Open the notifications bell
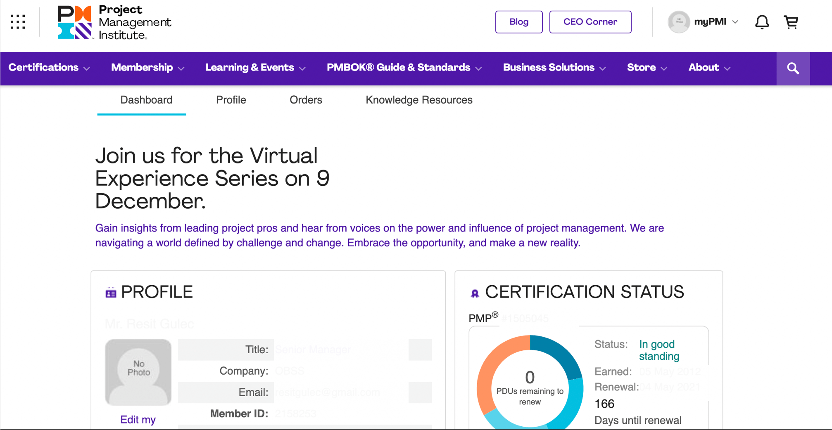 click(762, 22)
